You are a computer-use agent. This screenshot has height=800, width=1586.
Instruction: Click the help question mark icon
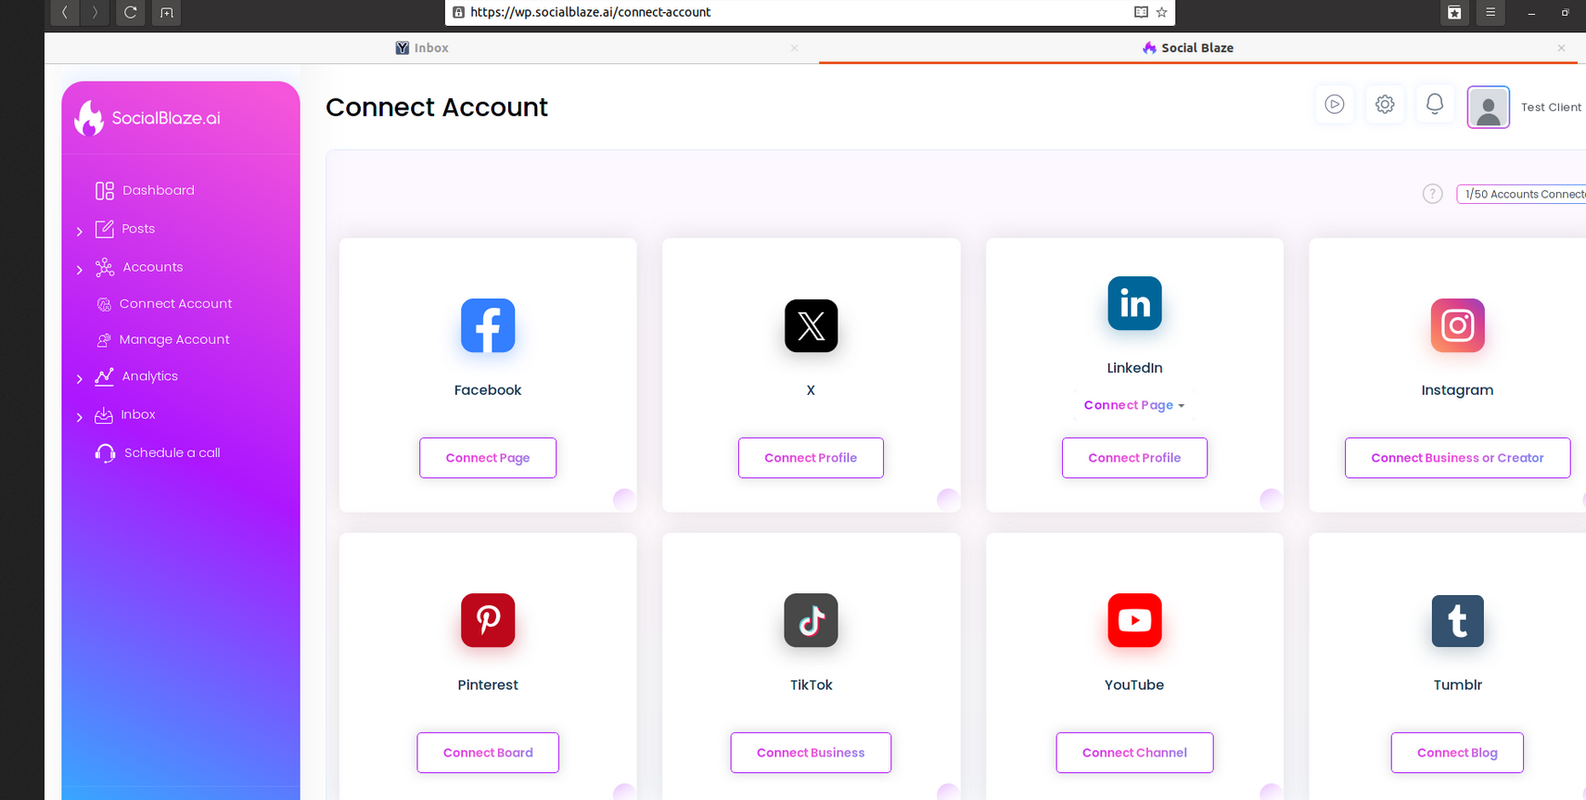coord(1433,194)
